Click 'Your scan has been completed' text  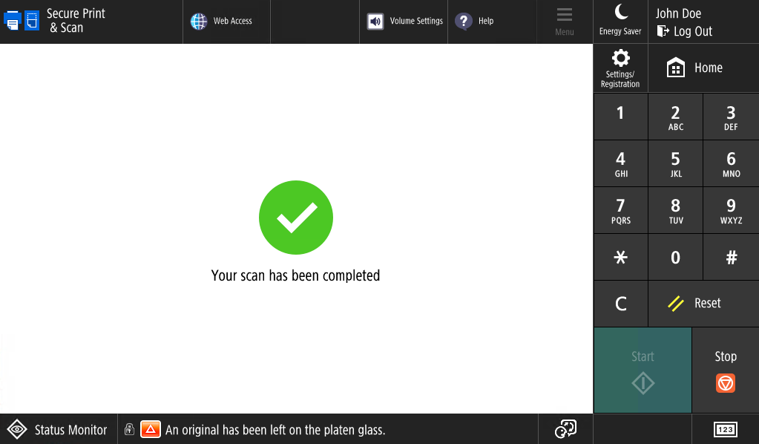(295, 275)
